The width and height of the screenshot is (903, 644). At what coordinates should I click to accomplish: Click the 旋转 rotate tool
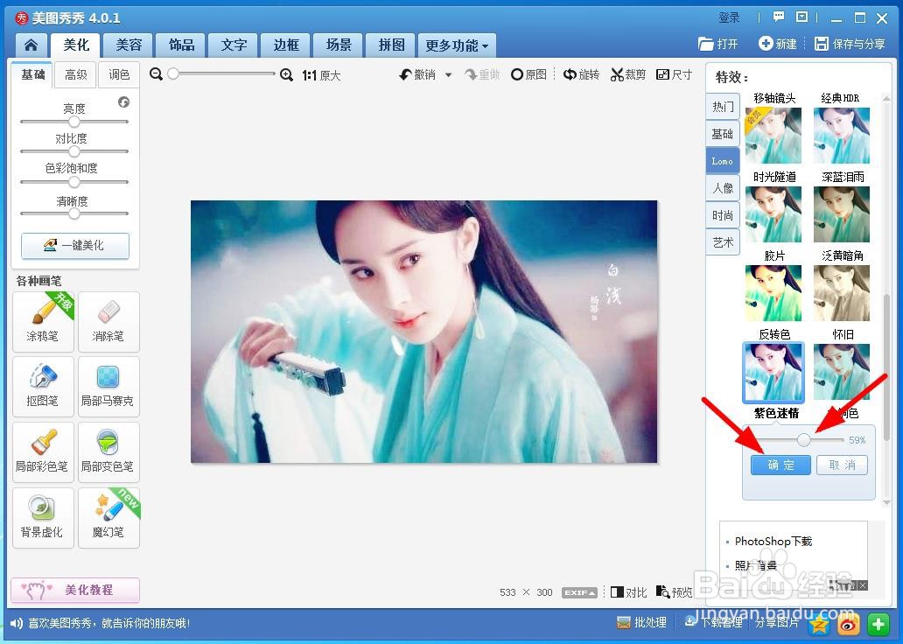tap(582, 75)
